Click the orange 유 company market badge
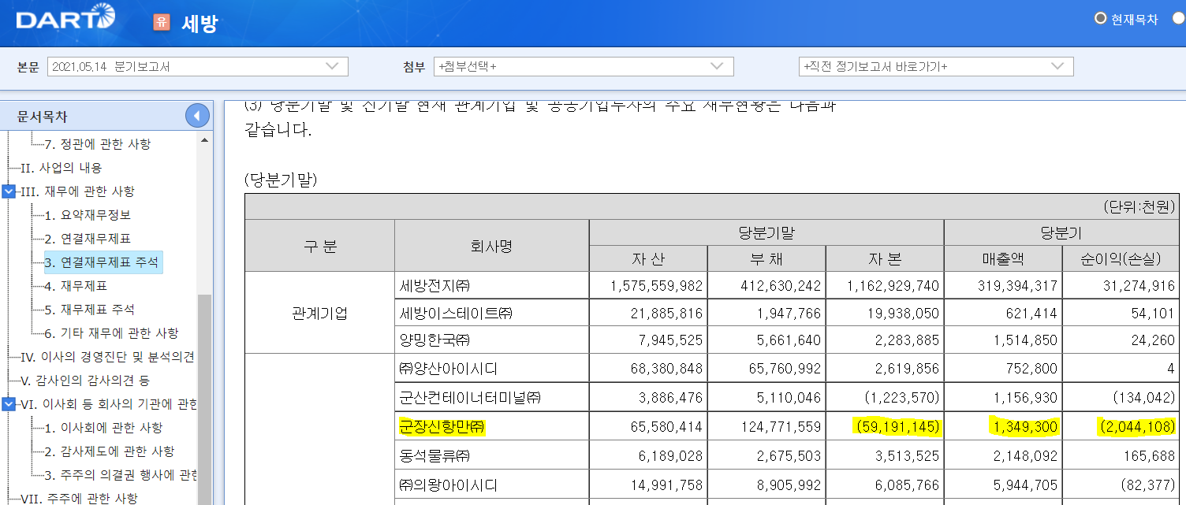 click(161, 21)
